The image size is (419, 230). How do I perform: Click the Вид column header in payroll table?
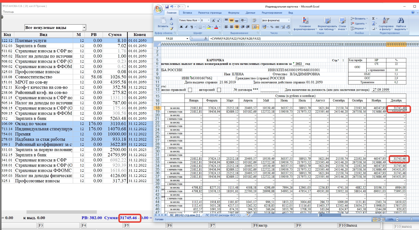(43, 35)
